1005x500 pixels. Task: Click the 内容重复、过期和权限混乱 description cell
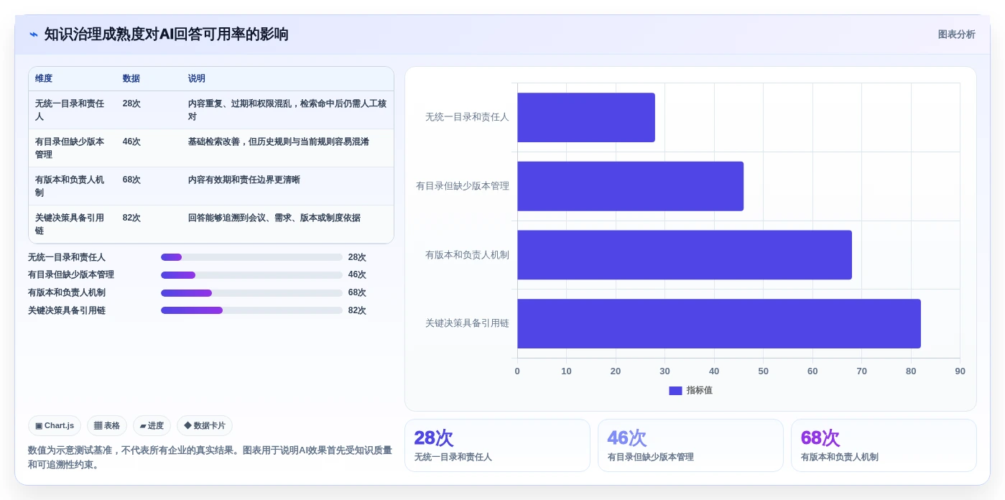(287, 110)
